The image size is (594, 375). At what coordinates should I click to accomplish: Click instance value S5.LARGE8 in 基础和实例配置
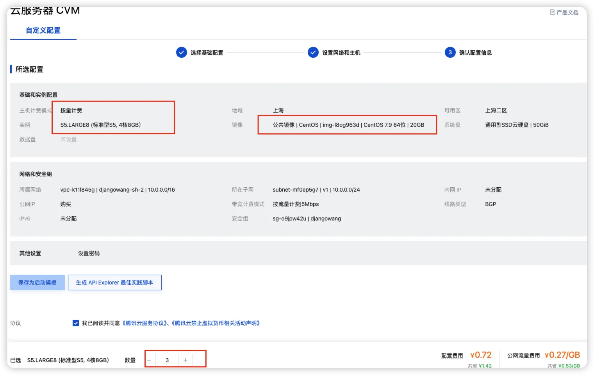point(100,125)
